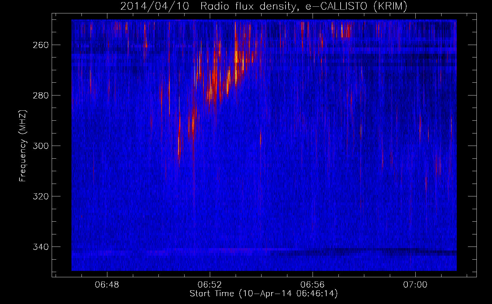Click the 320 frequency tick label
This screenshot has height=304, width=492.
click(41, 196)
